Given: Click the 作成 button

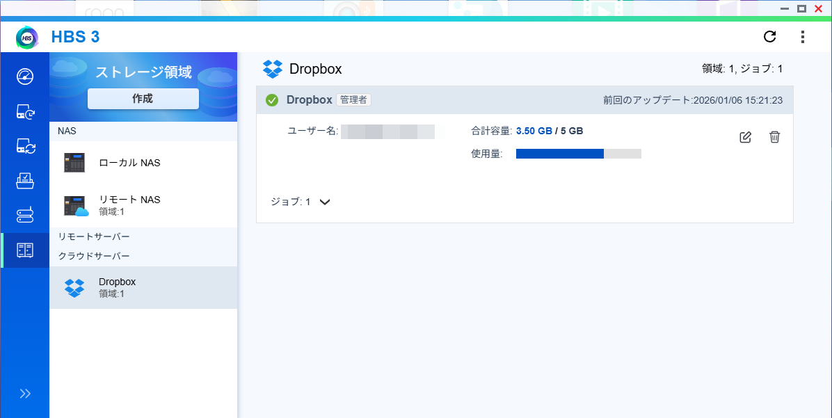Looking at the screenshot, I should (x=143, y=99).
